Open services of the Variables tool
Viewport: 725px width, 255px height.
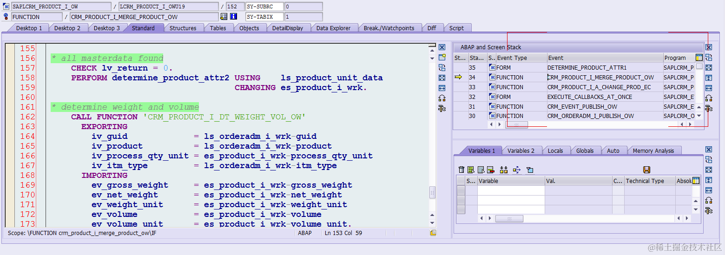click(709, 201)
